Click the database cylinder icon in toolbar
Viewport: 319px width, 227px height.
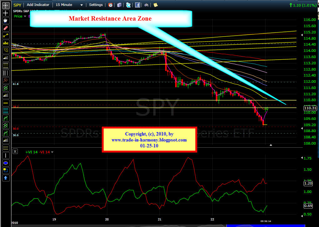[119, 5]
